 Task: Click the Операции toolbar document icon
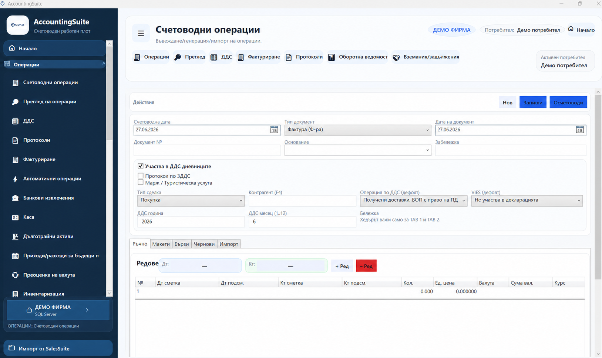137,57
